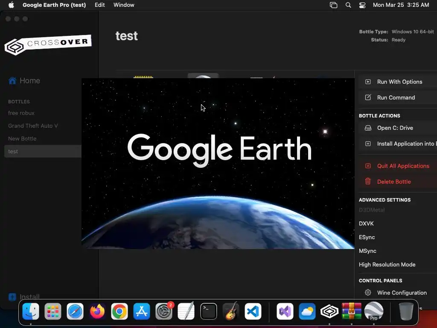Viewport: 437px width, 328px height.
Task: Open Visual Studio Code in Dock
Action: coord(253,311)
